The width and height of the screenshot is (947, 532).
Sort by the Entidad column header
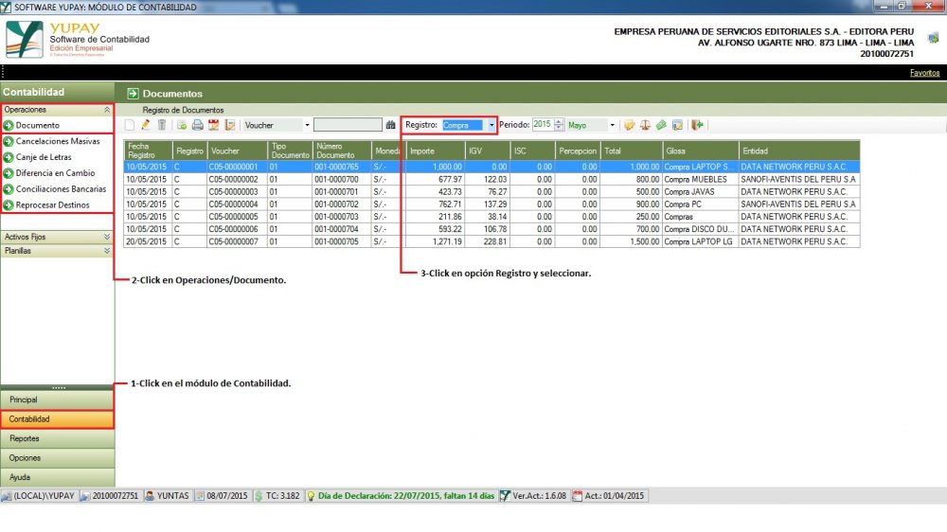799,151
